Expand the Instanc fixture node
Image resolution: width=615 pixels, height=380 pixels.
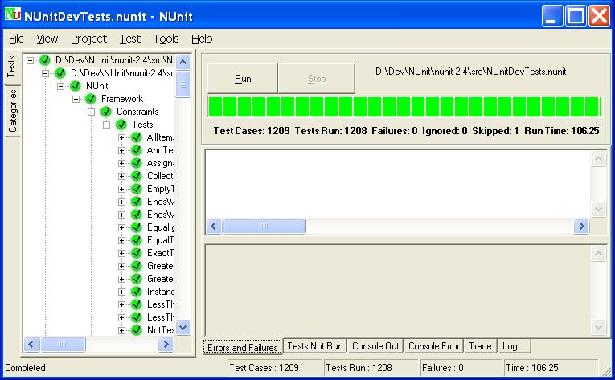(121, 292)
